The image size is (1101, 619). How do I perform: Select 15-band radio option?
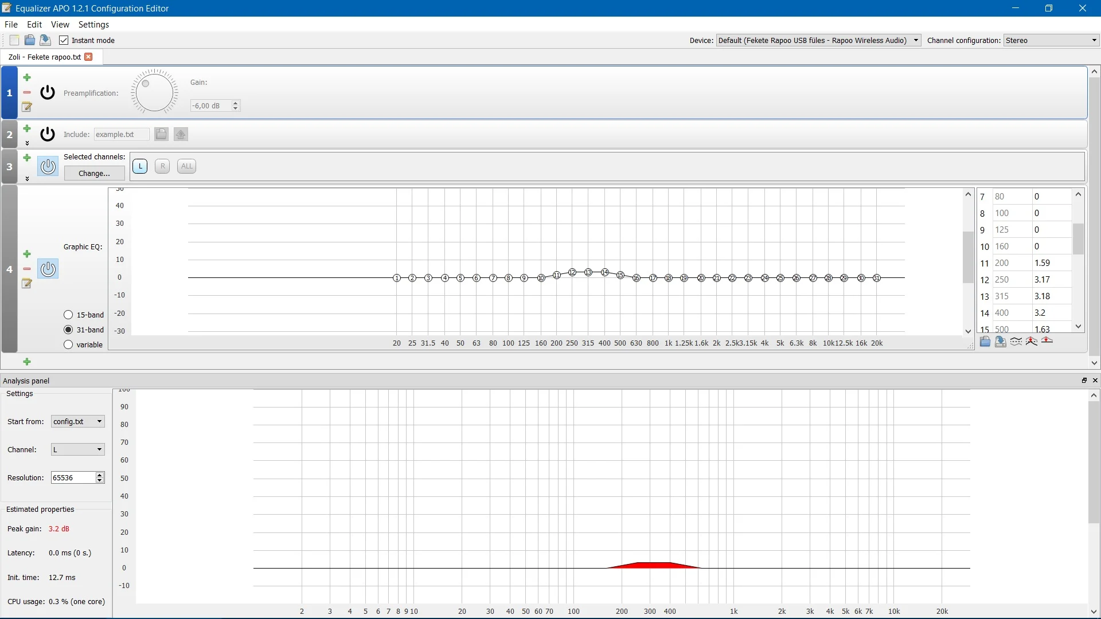(68, 315)
